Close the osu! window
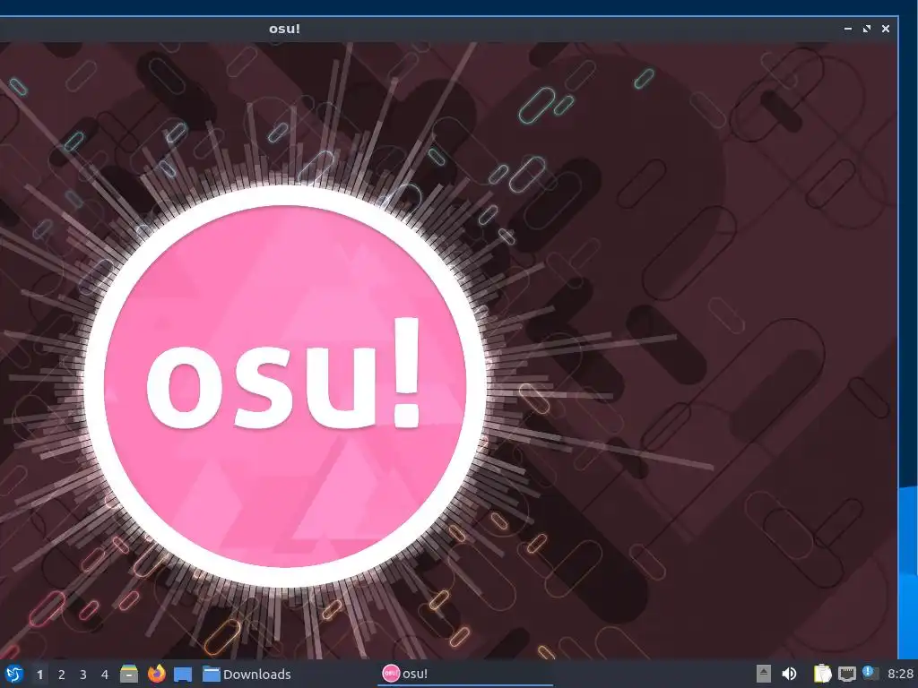This screenshot has width=918, height=688. click(886, 29)
